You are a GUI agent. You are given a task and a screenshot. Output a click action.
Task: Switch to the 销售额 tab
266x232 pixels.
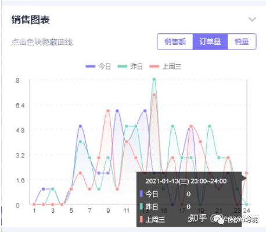(x=175, y=41)
